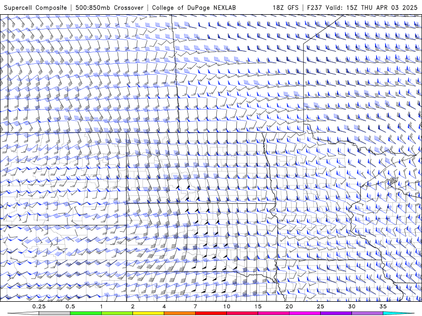422x316 pixels.
Task: Select the lavender 30–35 legend segment
Action: pyautogui.click(x=367, y=313)
